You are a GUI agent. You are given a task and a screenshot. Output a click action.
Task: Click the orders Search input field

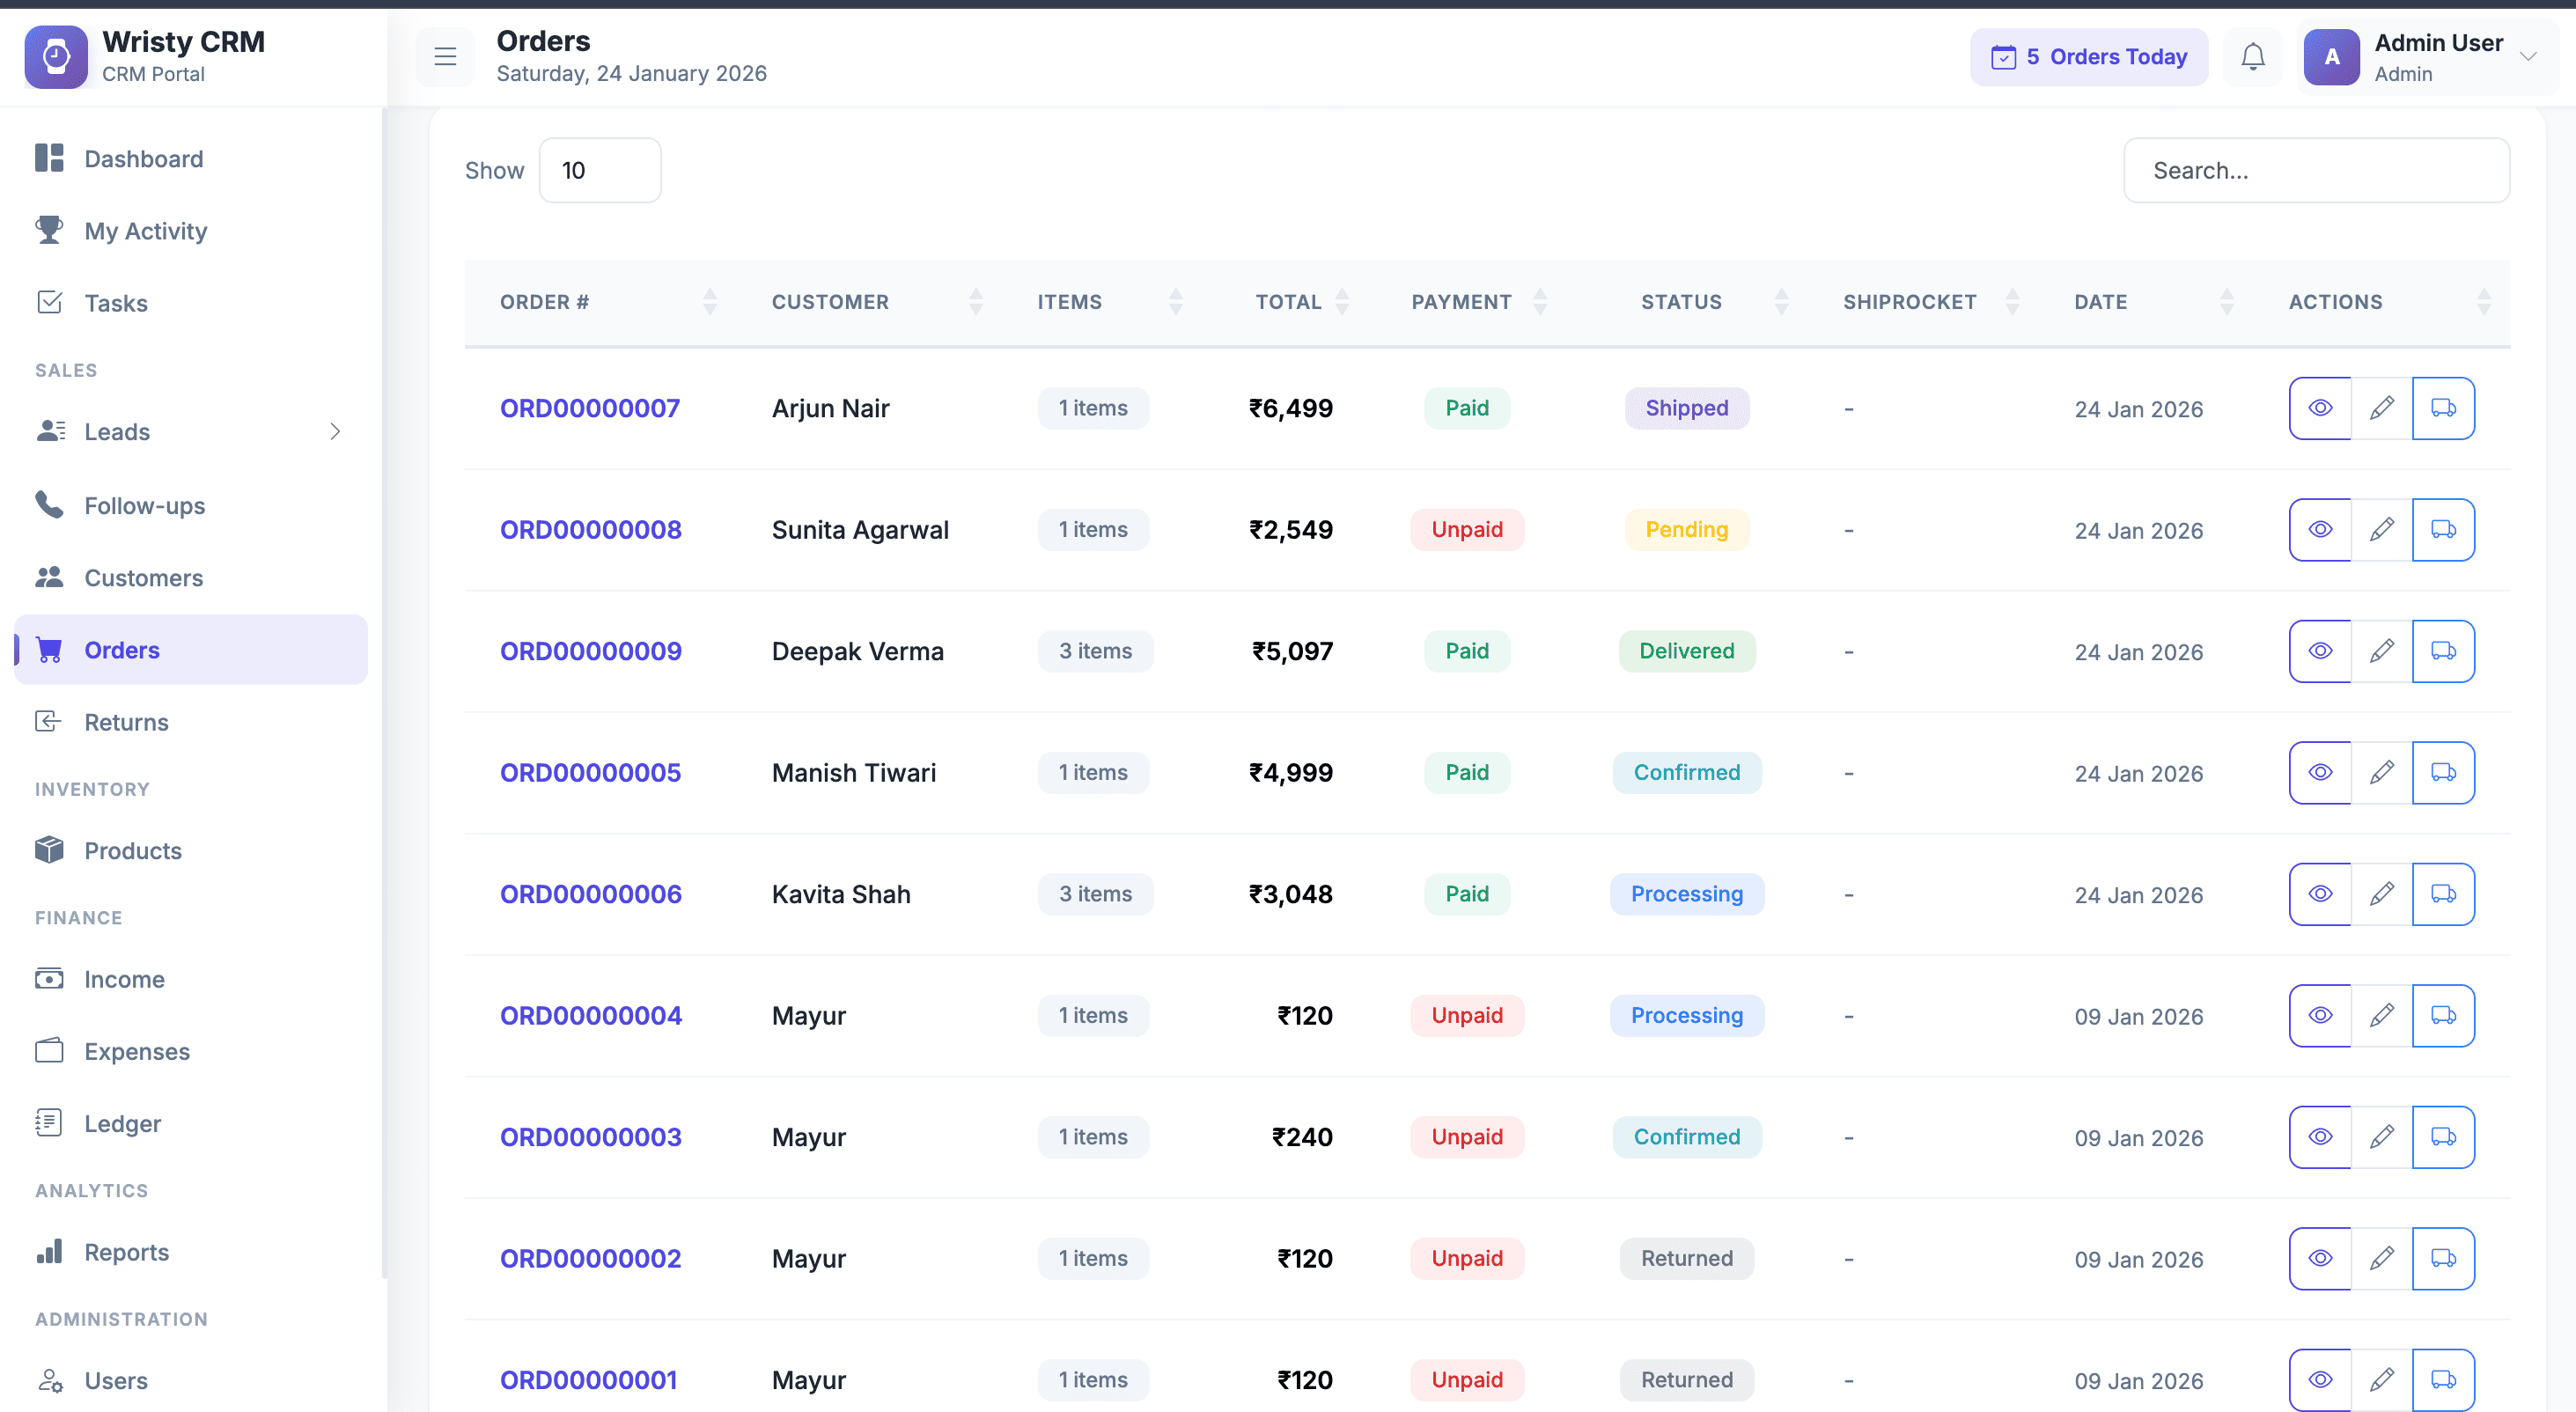click(x=2315, y=171)
